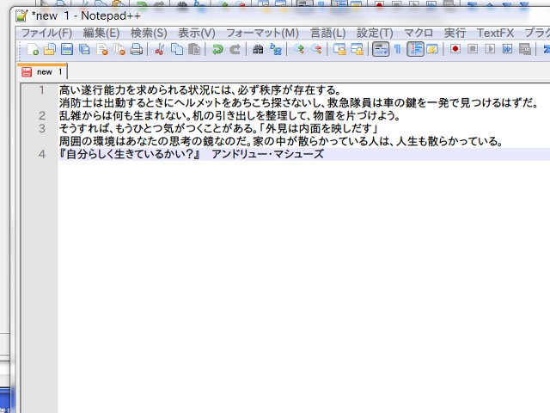Click the Stop recording macro square icon

coord(473,49)
